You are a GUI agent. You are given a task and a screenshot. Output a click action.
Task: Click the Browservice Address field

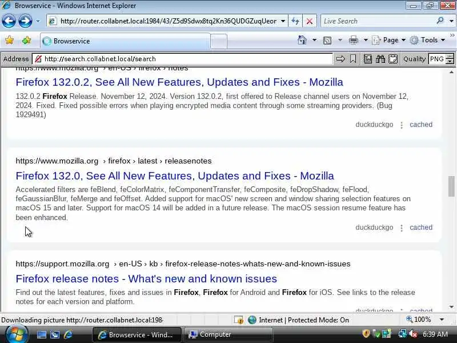(x=182, y=59)
